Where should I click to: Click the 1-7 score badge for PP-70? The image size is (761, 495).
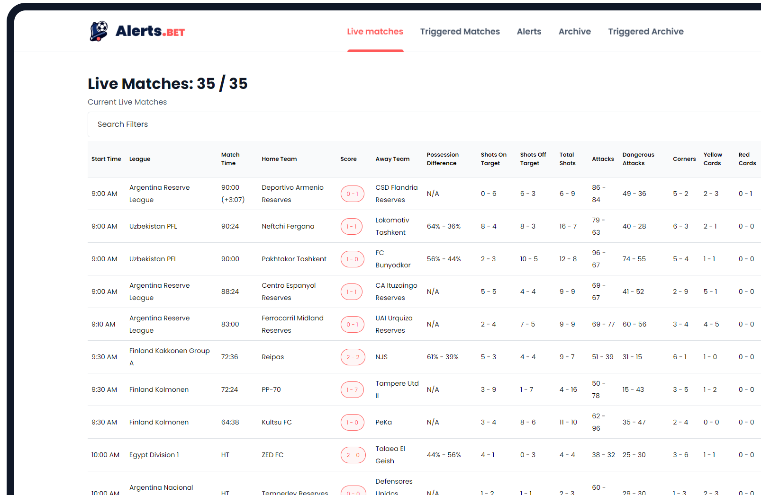click(352, 390)
